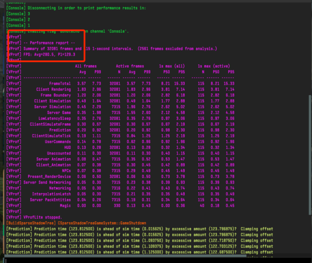Click the 'Active frames' column header

click(130, 66)
